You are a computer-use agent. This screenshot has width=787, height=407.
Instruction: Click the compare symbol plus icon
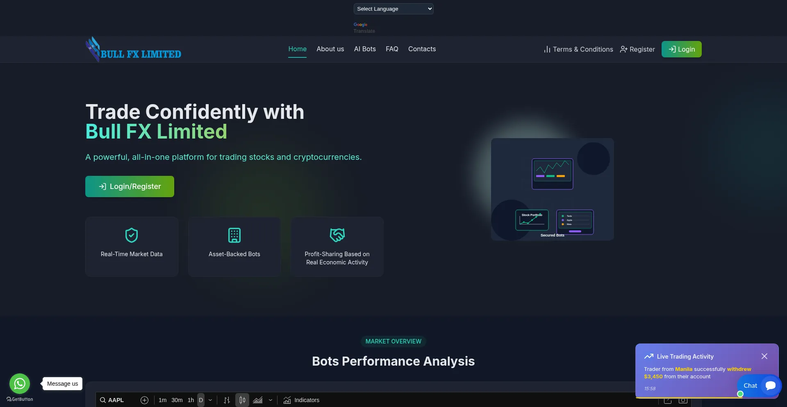(x=144, y=400)
